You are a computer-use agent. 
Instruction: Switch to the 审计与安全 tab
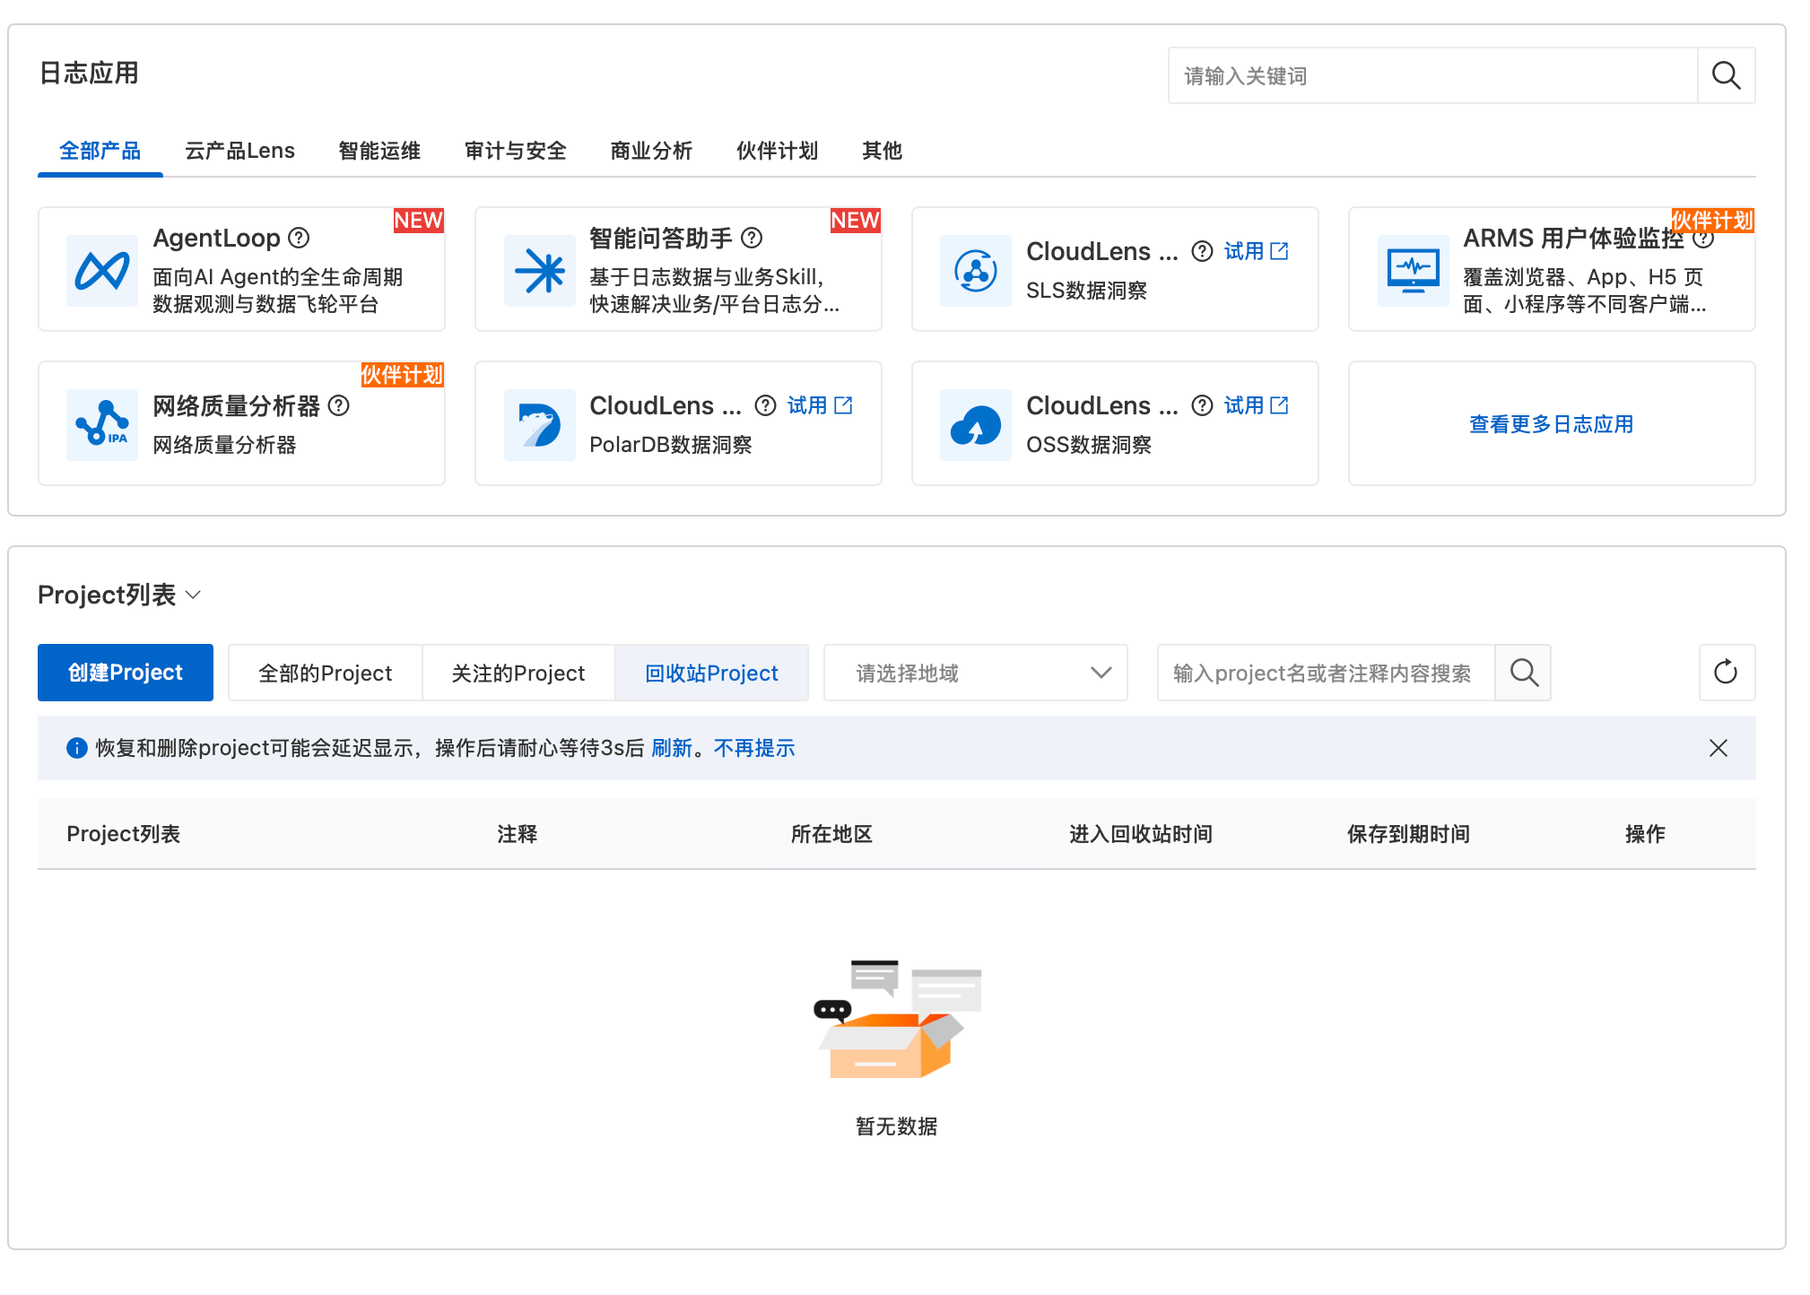[x=515, y=151]
